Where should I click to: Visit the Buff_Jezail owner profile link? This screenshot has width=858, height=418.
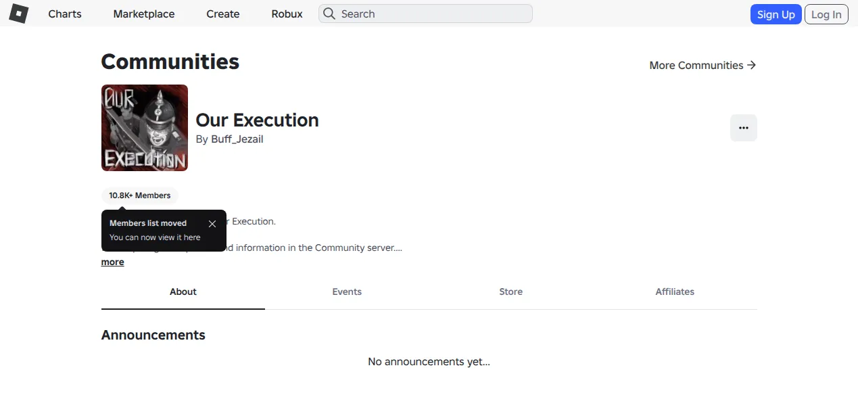(x=237, y=139)
